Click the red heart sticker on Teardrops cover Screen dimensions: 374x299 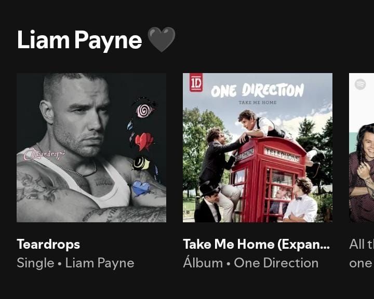click(144, 141)
